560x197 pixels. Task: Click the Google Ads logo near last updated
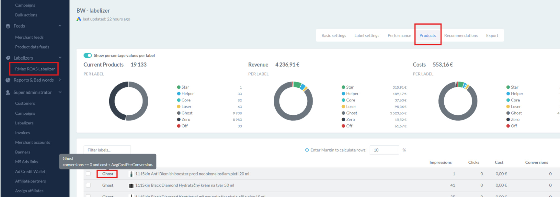pos(79,19)
